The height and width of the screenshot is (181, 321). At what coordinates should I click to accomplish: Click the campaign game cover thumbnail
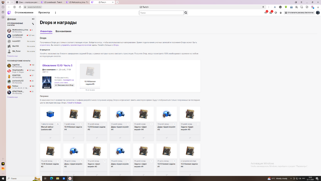[x=47, y=82]
